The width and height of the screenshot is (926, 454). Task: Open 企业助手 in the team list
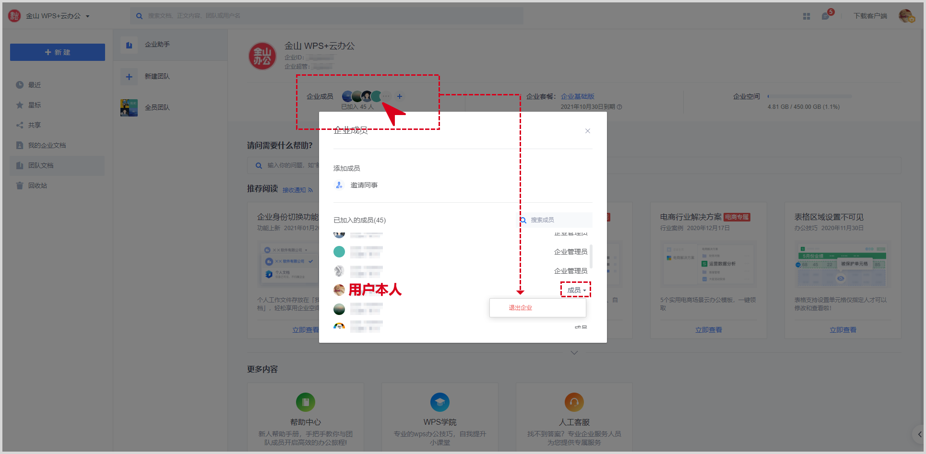tap(170, 45)
